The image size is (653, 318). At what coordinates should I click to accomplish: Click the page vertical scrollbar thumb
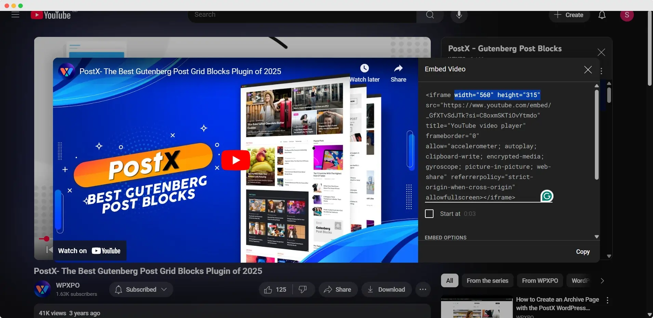[x=650, y=48]
